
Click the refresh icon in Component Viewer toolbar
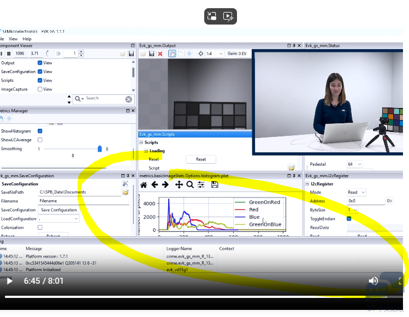click(47, 53)
